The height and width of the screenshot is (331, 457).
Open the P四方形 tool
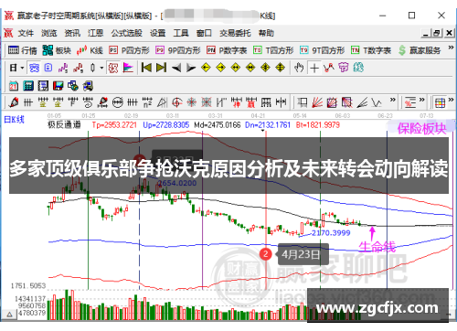tap(129, 50)
